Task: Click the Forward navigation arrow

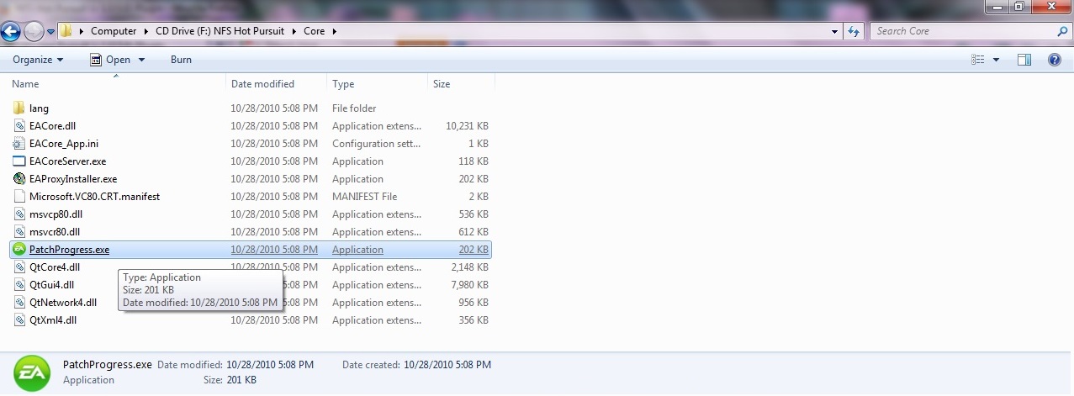Action: click(x=33, y=31)
